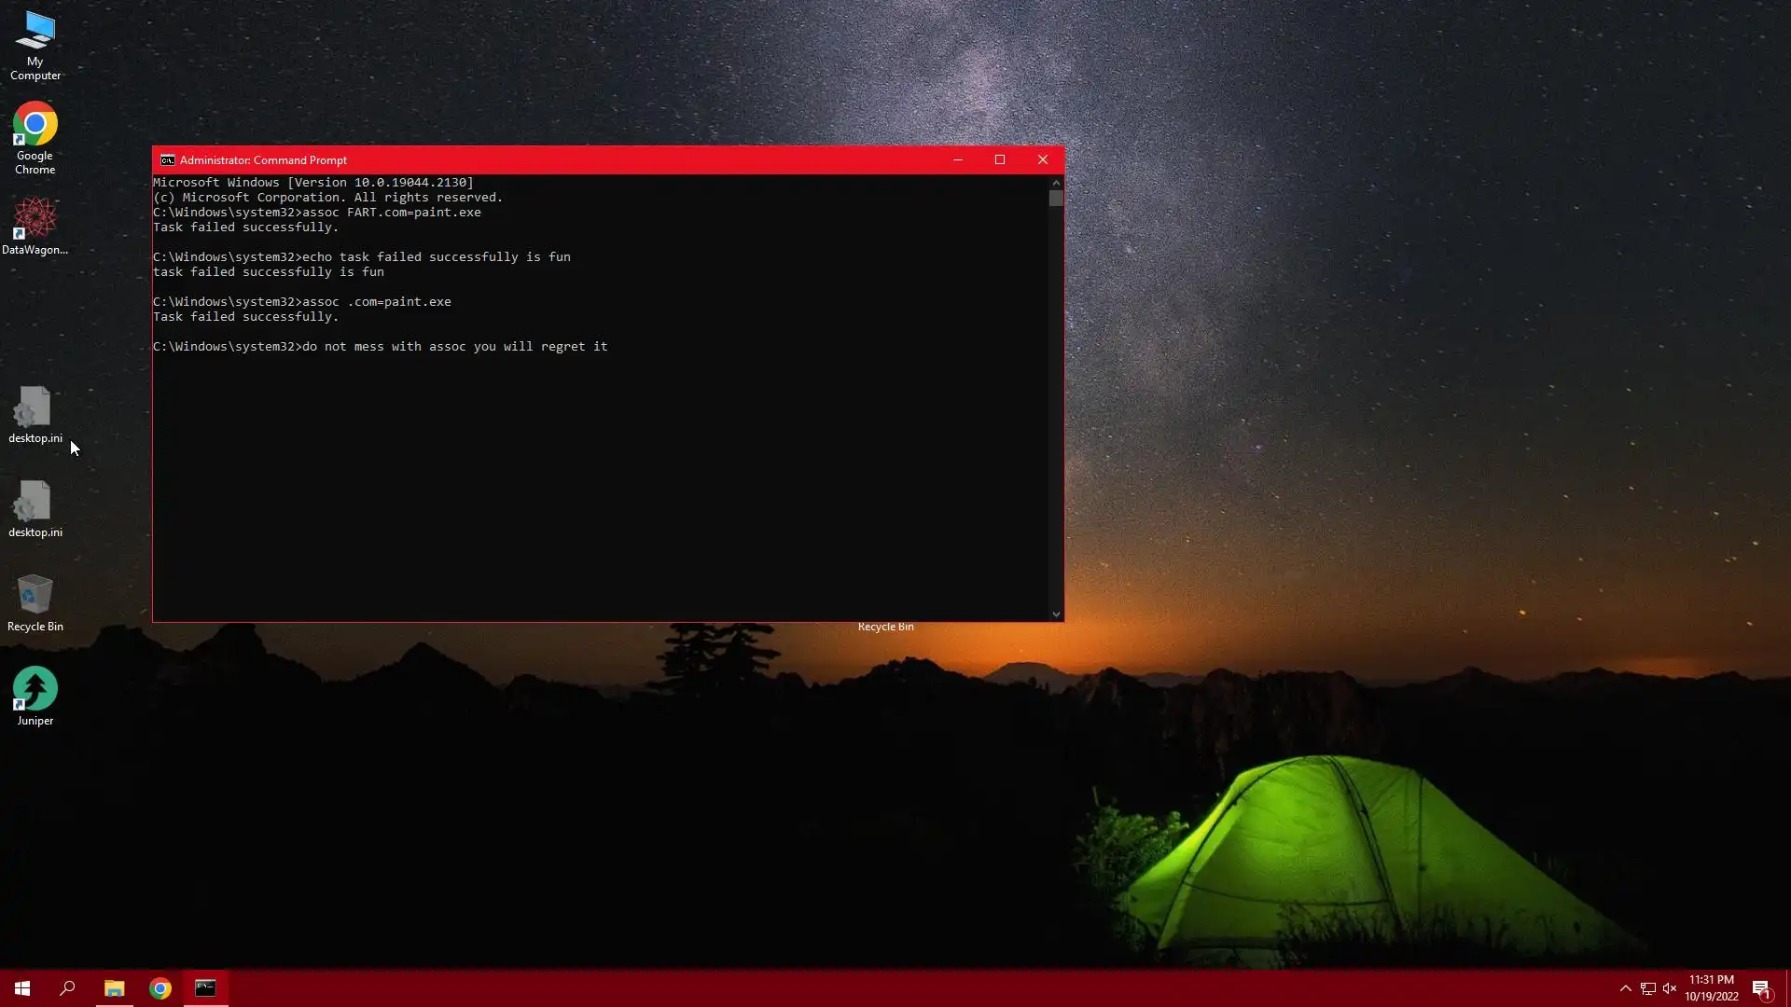Click the console scrollbar down arrow
The height and width of the screenshot is (1007, 1791).
pos(1056,614)
